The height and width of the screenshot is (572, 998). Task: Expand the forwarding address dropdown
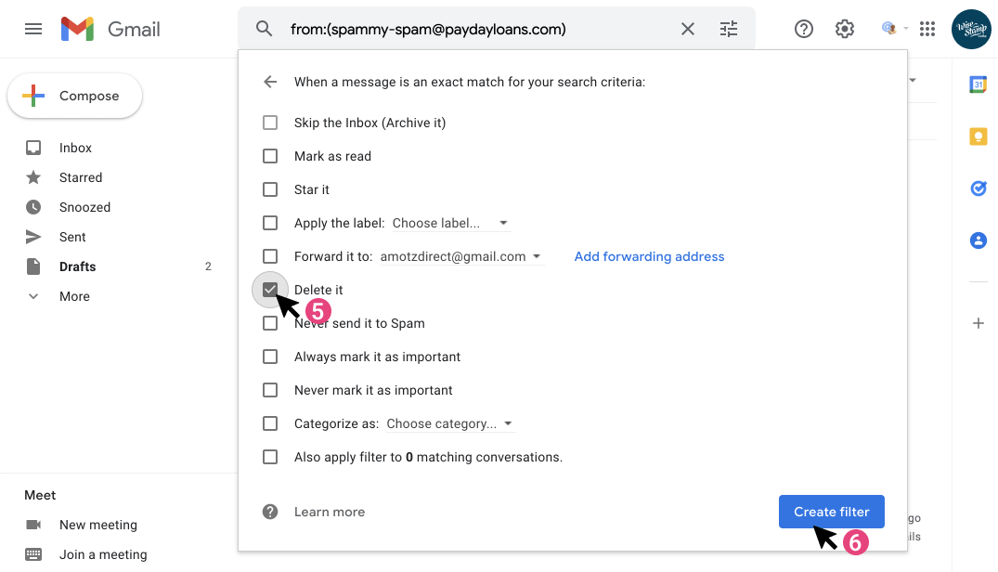click(536, 256)
